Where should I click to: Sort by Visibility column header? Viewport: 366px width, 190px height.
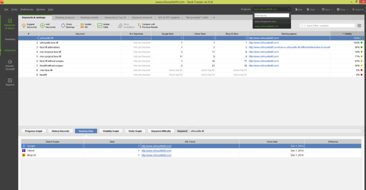click(x=347, y=34)
